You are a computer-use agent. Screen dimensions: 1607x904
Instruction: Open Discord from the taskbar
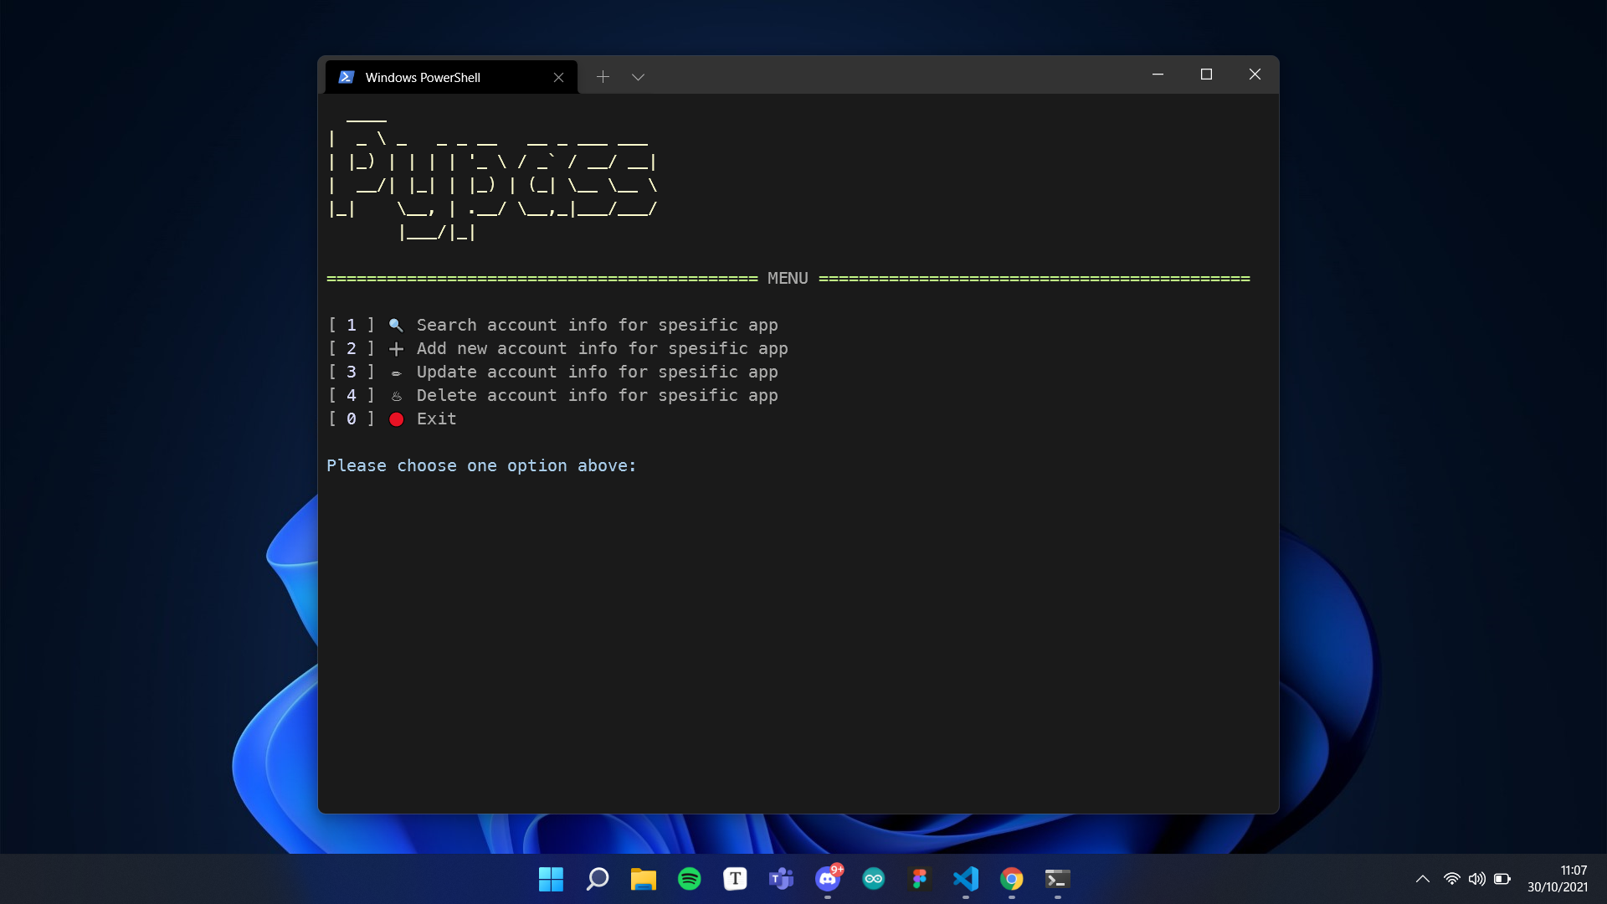(x=828, y=879)
